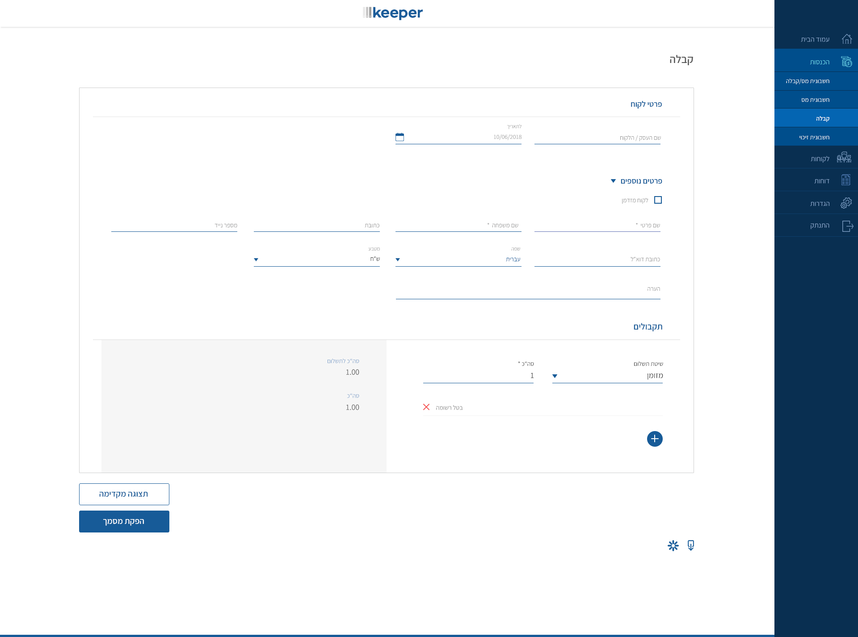Open settings (הגדרות) gear icon

[x=846, y=203]
